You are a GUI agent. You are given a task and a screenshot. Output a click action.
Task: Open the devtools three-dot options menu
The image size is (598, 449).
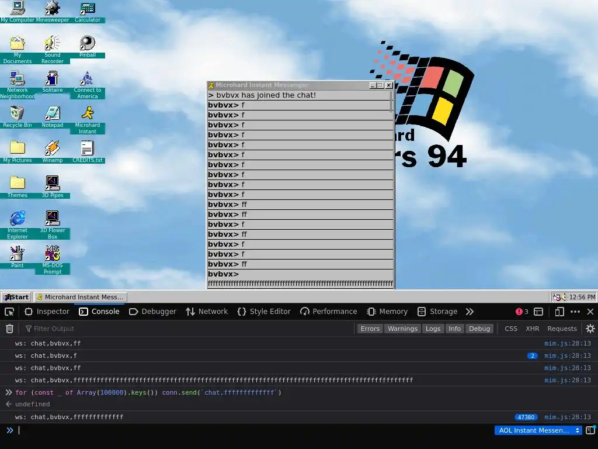[x=575, y=312]
